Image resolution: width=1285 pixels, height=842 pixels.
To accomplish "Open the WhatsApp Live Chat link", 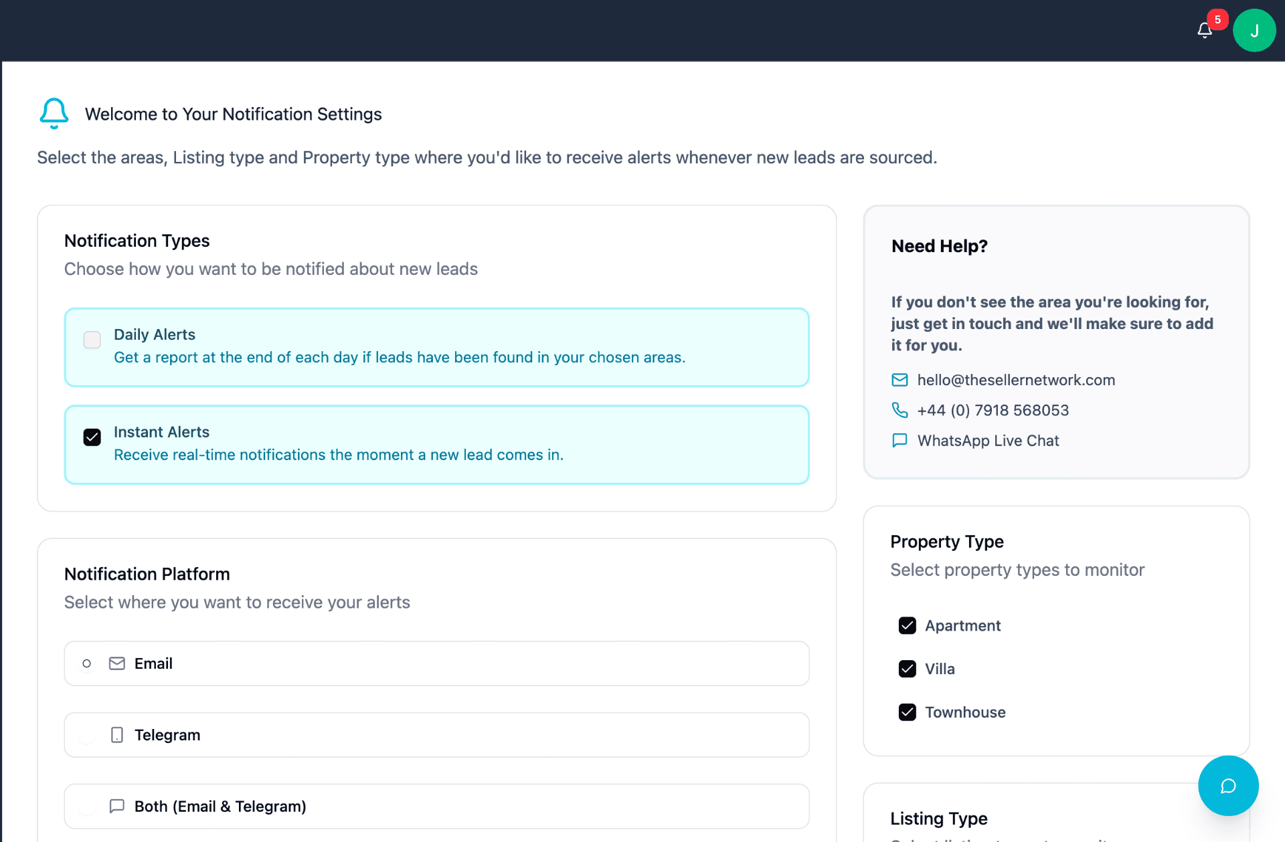I will [988, 440].
